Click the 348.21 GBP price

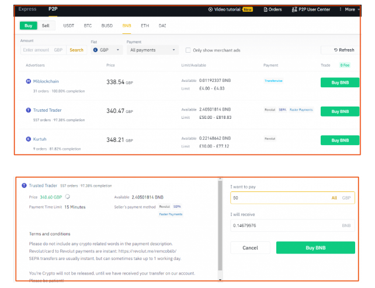click(x=120, y=140)
